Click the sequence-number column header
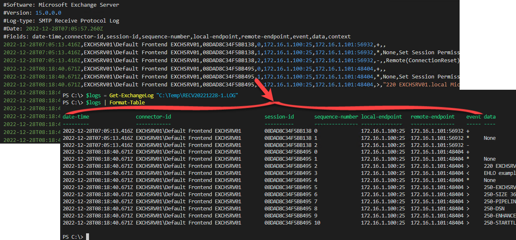 point(336,117)
